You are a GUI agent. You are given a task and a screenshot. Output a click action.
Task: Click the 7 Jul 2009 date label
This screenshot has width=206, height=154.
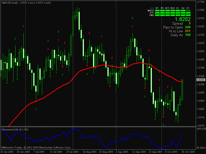(39, 152)
